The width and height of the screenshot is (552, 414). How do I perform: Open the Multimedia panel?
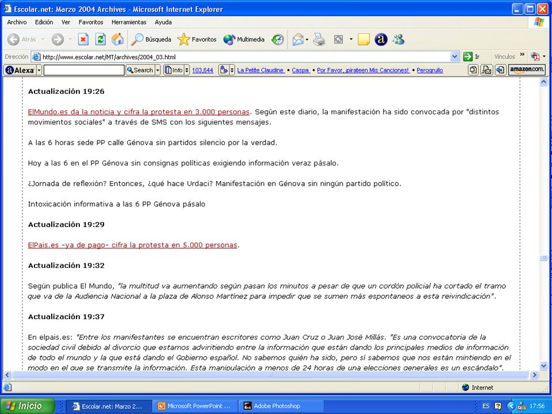tap(244, 40)
